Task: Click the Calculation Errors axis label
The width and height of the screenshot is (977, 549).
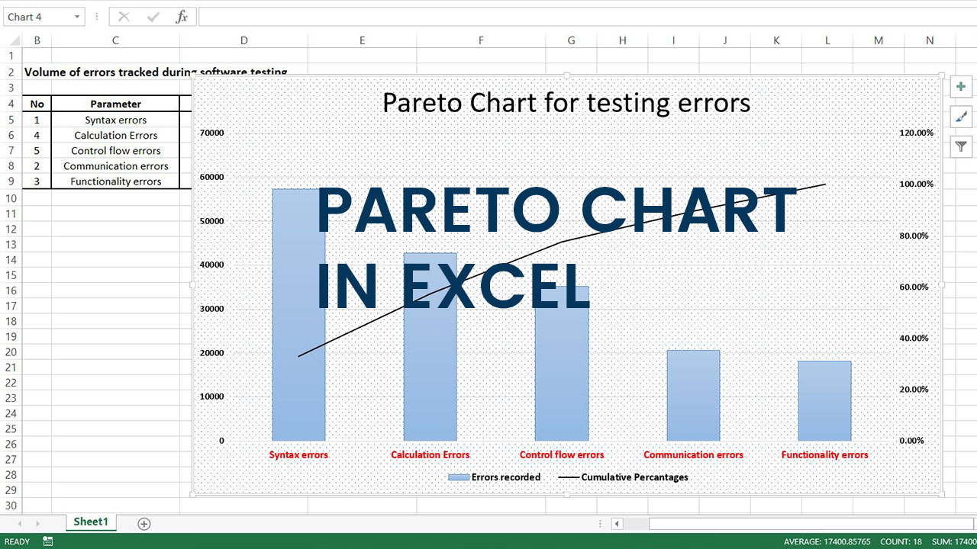Action: coord(430,455)
